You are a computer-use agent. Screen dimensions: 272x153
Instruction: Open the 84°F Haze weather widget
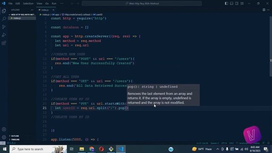(202, 149)
